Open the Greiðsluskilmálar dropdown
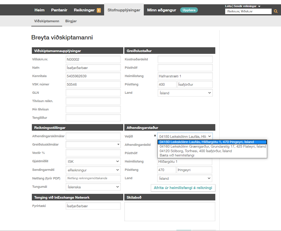Screen dimensions: 281x231 click(93, 144)
